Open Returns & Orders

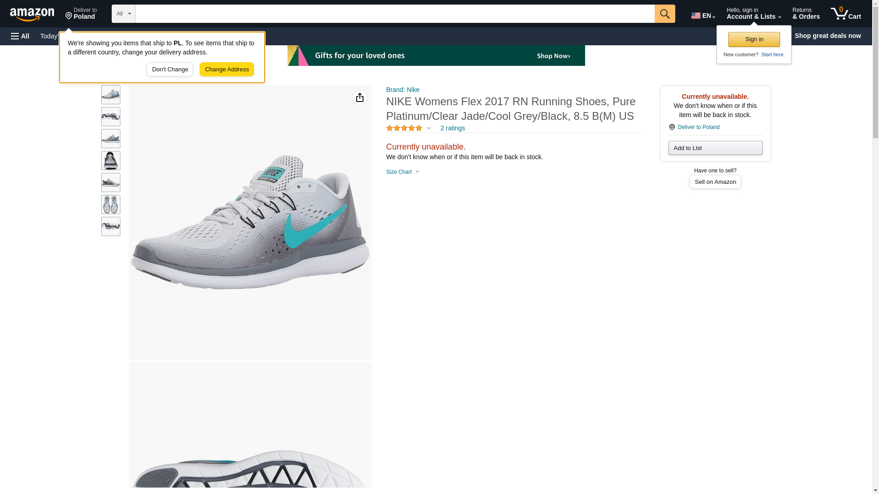pos(806,14)
